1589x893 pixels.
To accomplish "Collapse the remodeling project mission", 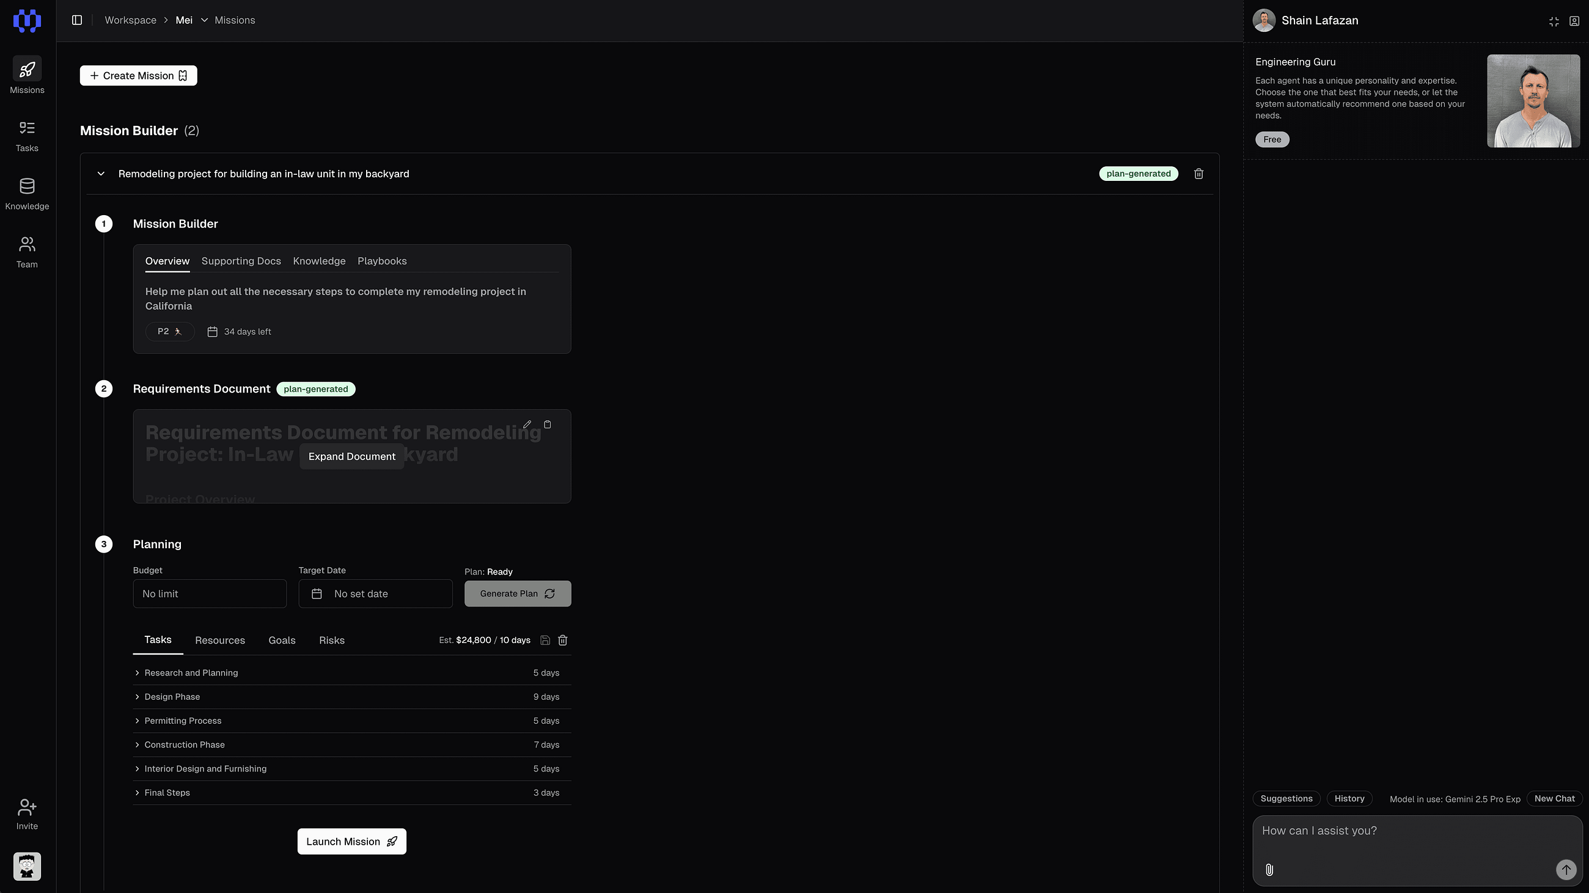I will (x=101, y=174).
